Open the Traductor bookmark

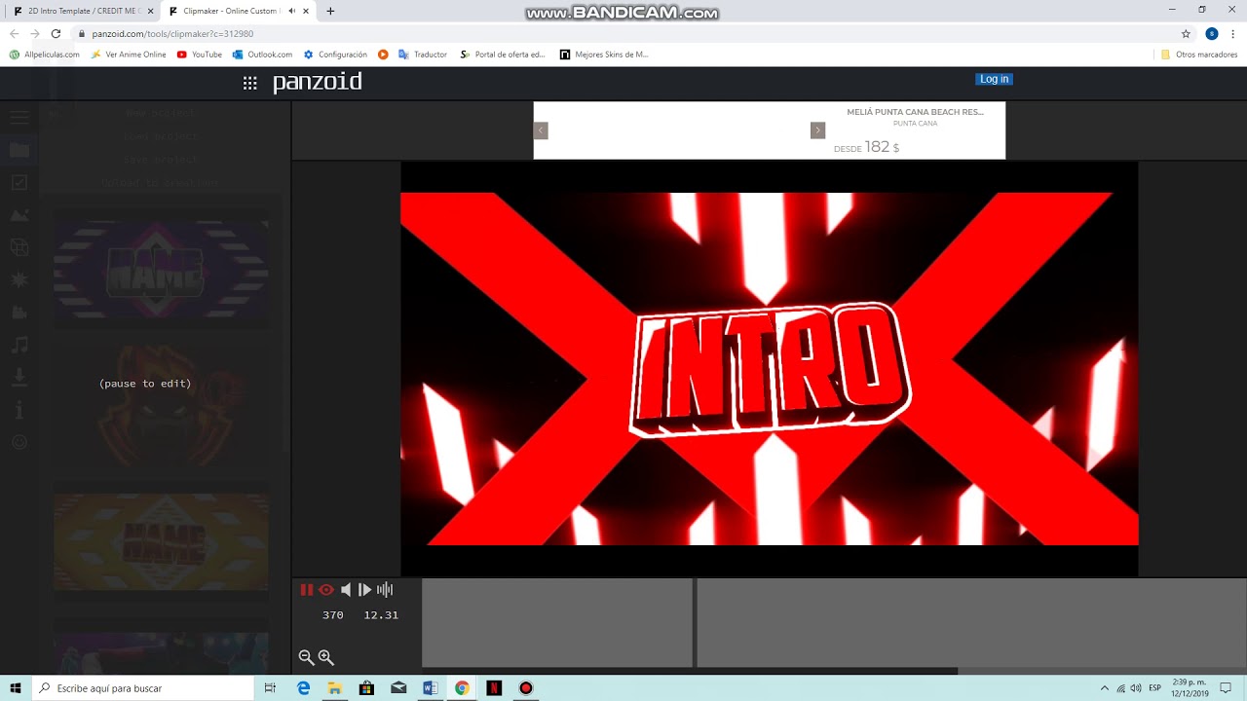tap(423, 55)
